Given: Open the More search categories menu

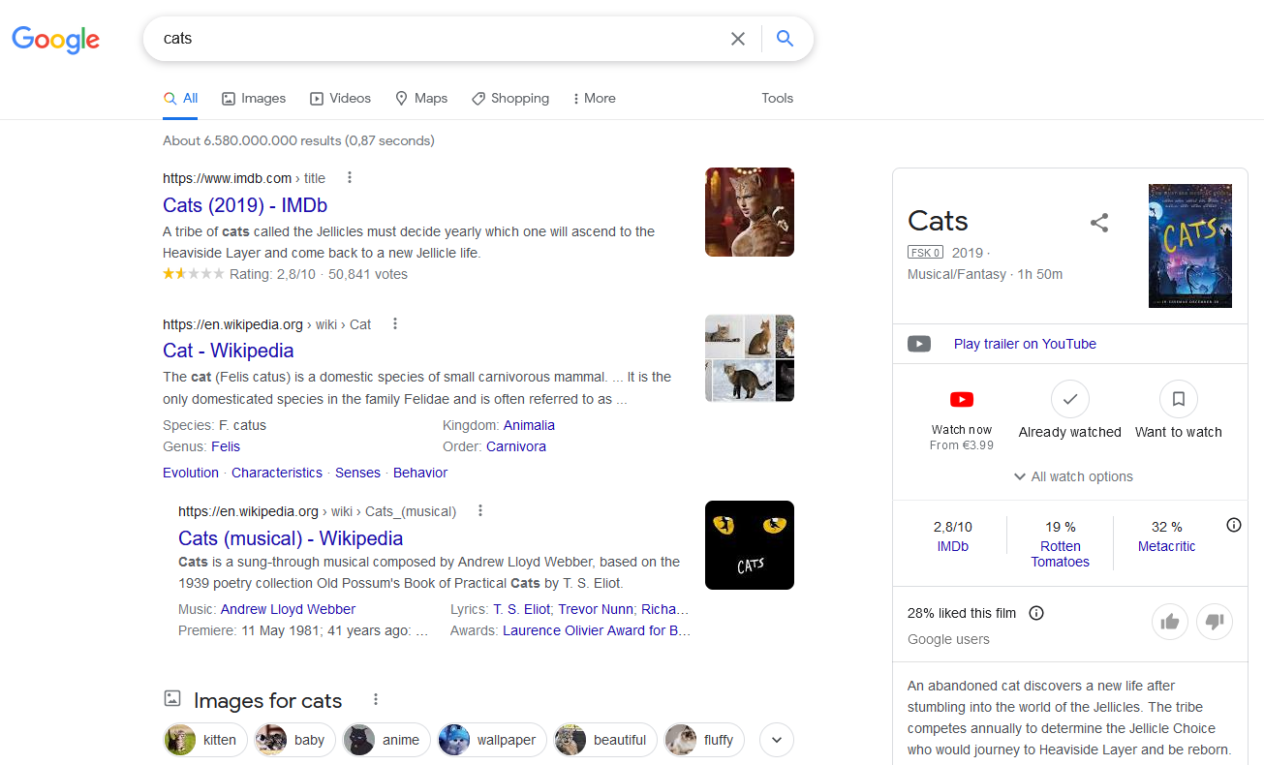Looking at the screenshot, I should coord(594,99).
